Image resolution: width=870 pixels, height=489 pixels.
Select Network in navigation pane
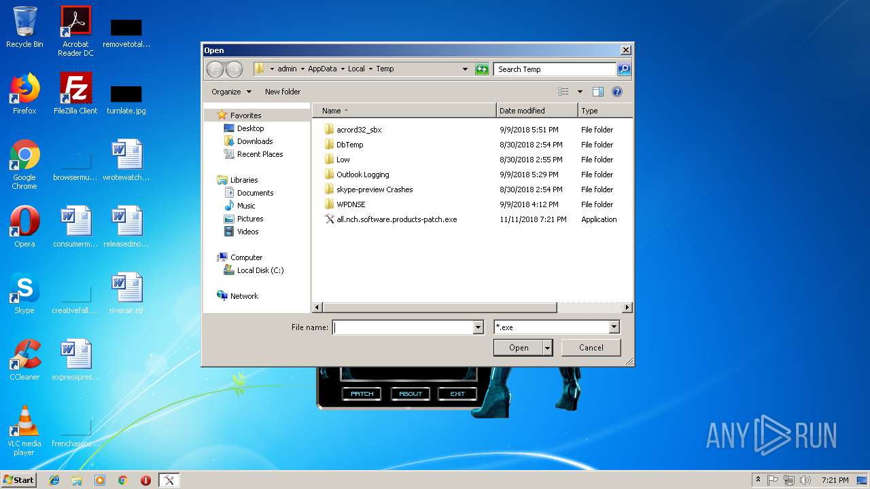pos(244,296)
